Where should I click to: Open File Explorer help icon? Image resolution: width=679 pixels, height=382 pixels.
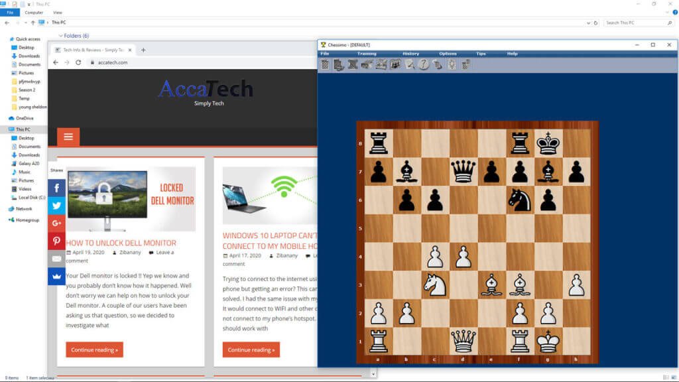click(x=674, y=13)
